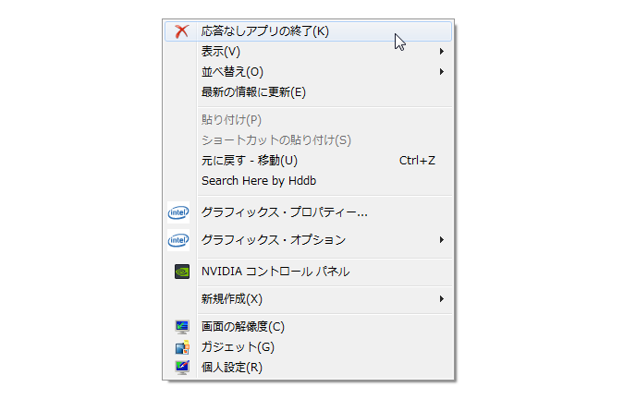Screen dimensions: 624x399
Task: Click the red X icon for 応答なしアプリの終了
Action: coord(182,31)
